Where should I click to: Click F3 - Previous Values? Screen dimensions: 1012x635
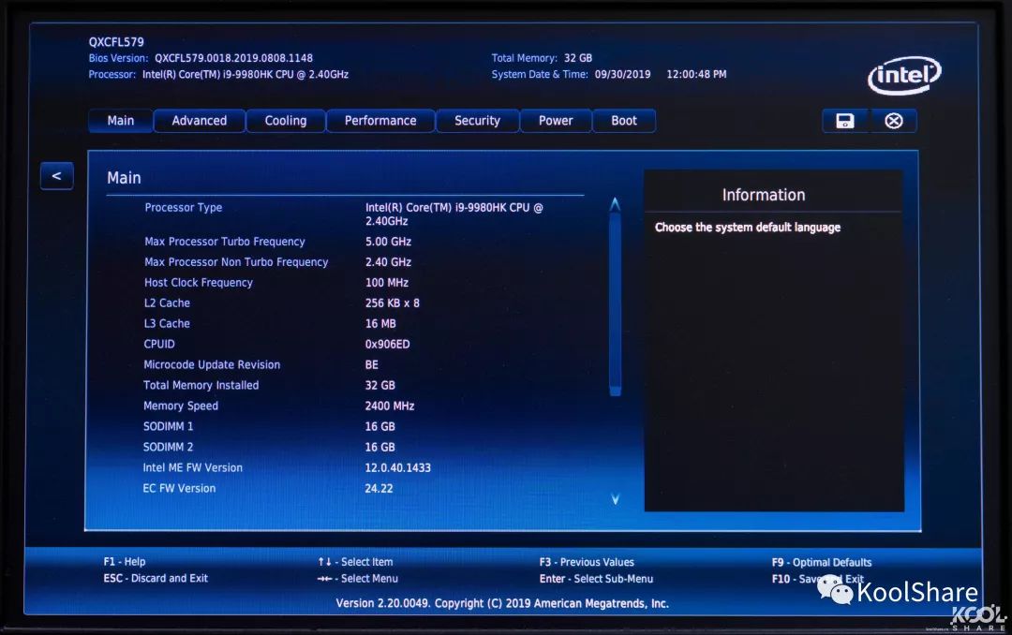(x=587, y=562)
